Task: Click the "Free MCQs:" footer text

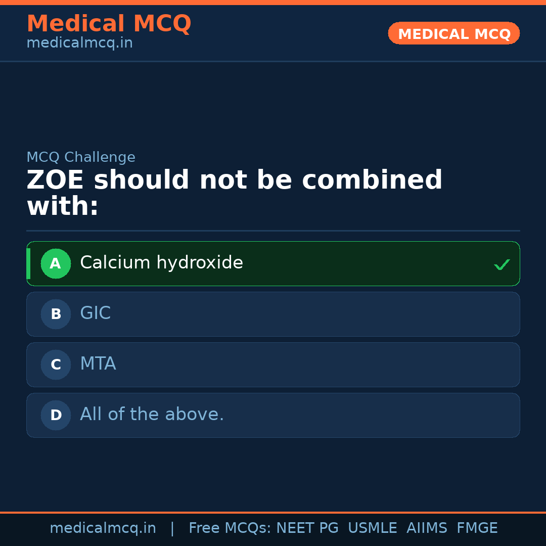Action: [230, 528]
